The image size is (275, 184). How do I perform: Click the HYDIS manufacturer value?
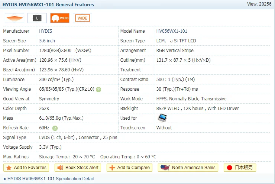point(46,31)
